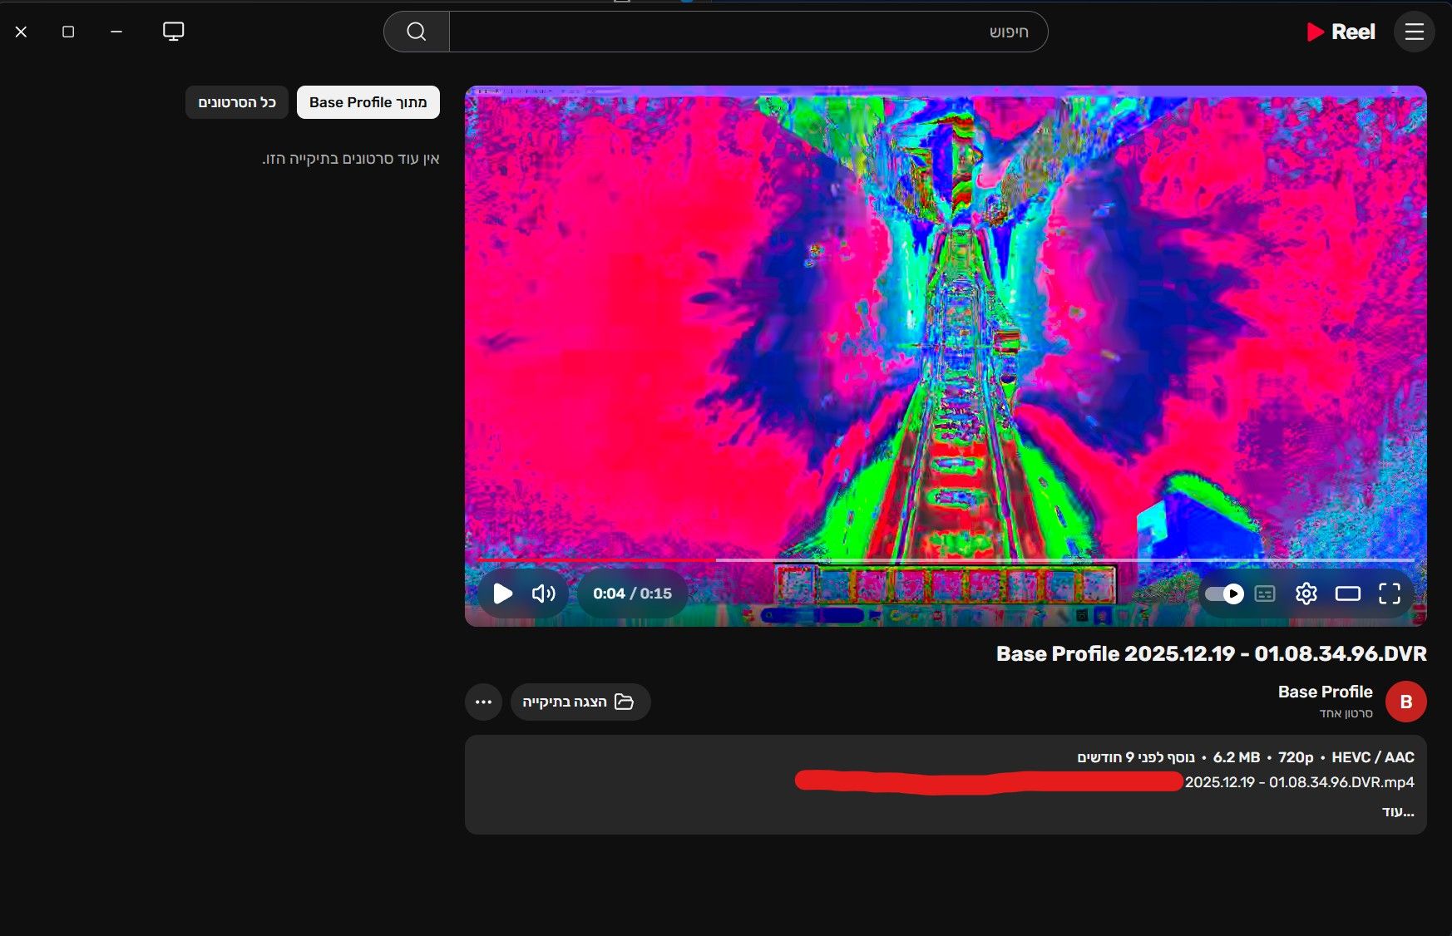Open player settings gear
The height and width of the screenshot is (936, 1452).
1306,594
